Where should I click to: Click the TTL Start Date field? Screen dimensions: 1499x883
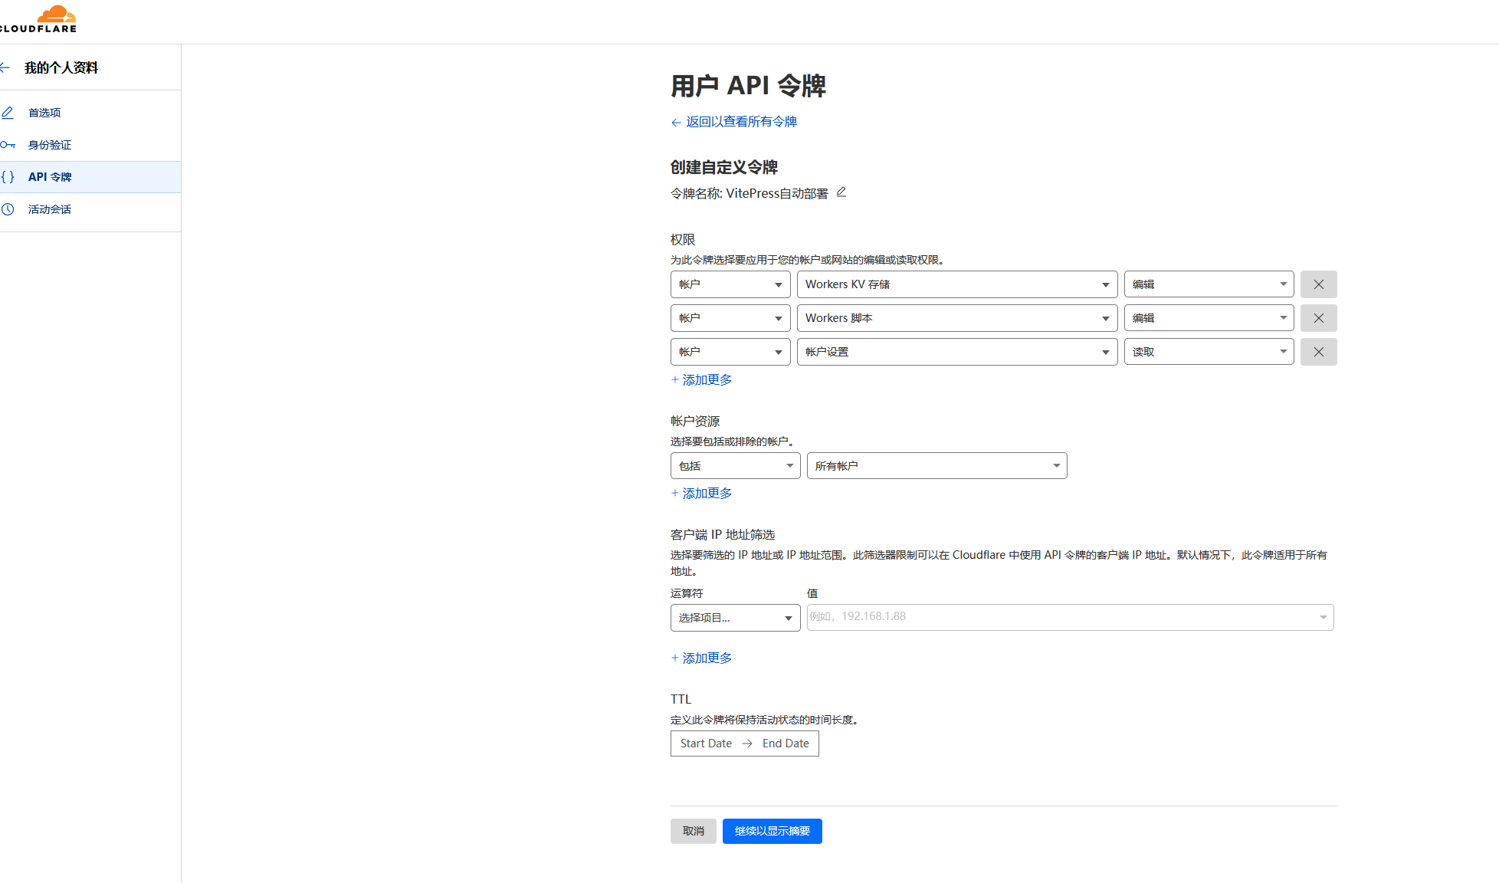click(x=706, y=743)
